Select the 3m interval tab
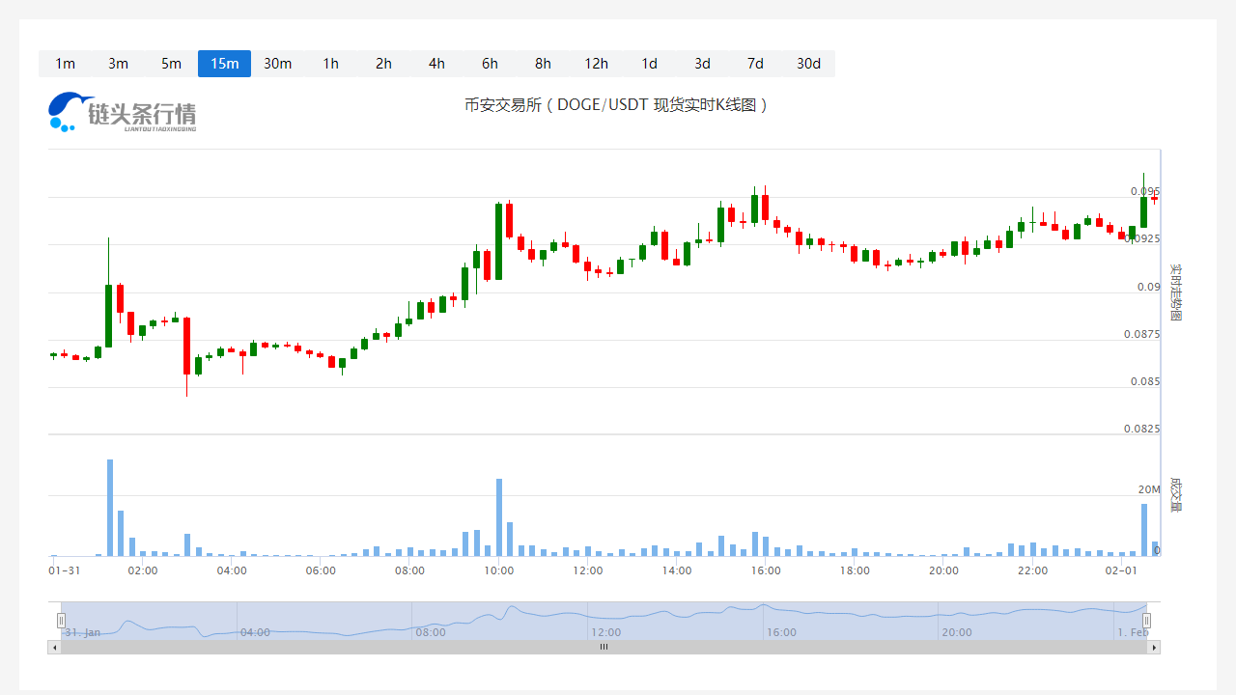This screenshot has height=695, width=1236. pyautogui.click(x=118, y=64)
